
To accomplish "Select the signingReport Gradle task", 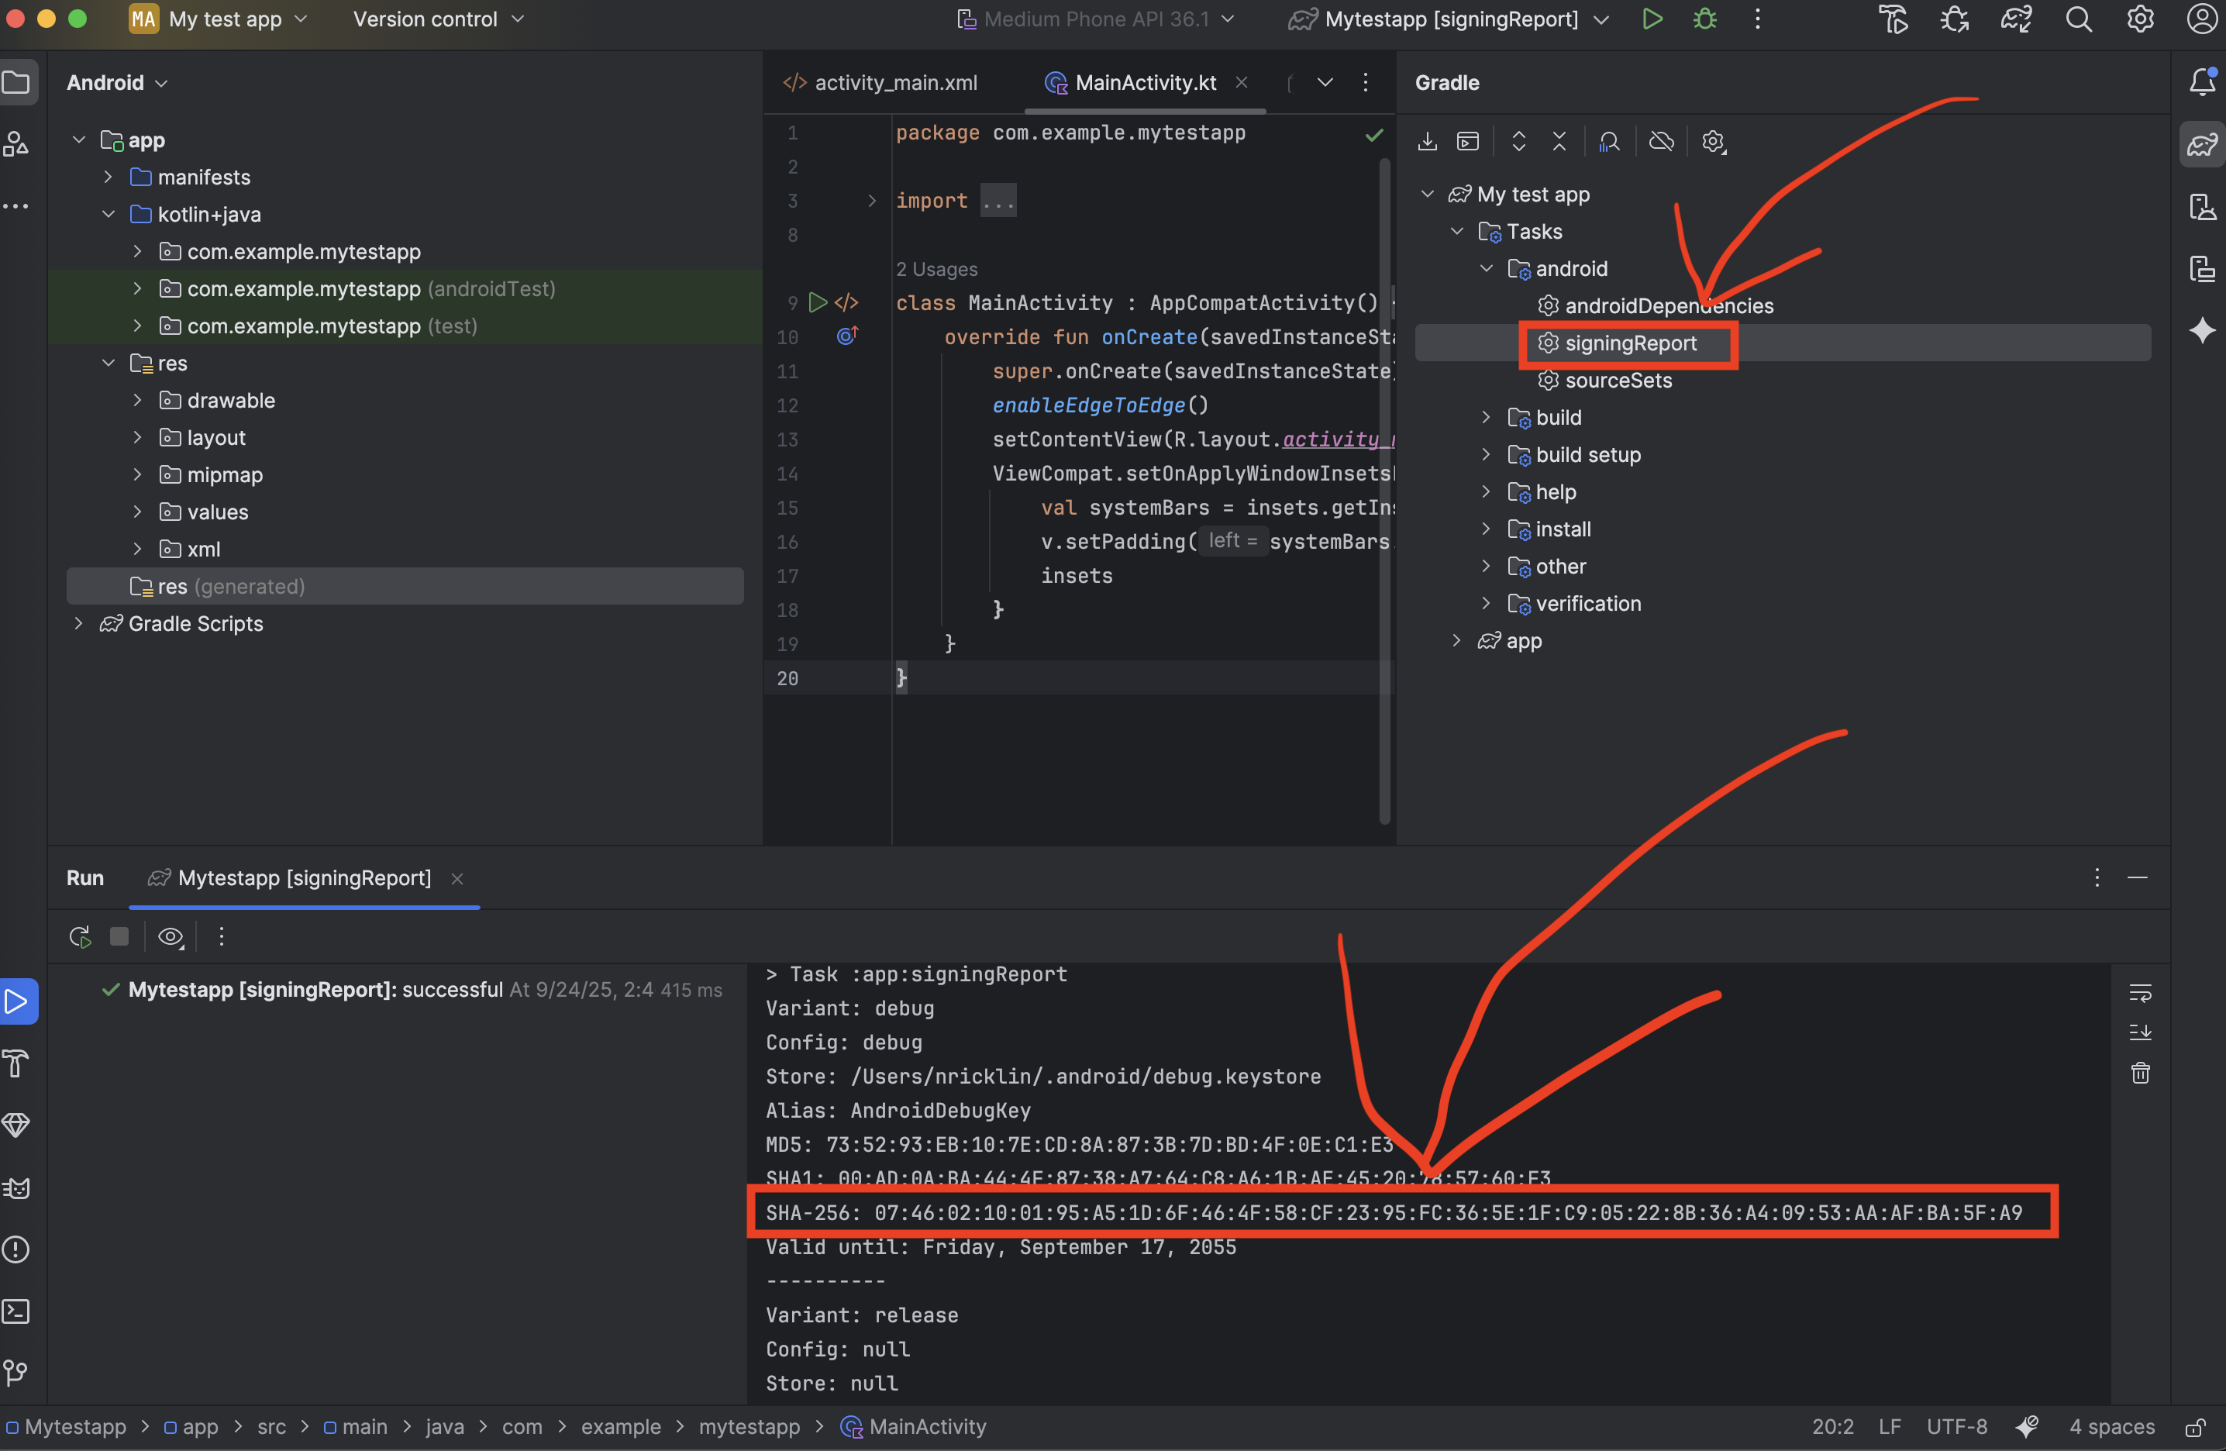I will click(1630, 343).
